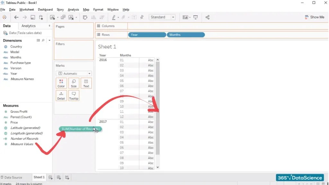Click the Share Workbook icon
Image resolution: width=329 pixels, height=185 pixels.
pos(207,17)
